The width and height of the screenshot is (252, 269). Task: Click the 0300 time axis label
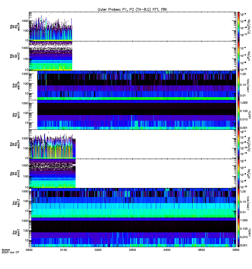pyautogui.click(x=132, y=250)
